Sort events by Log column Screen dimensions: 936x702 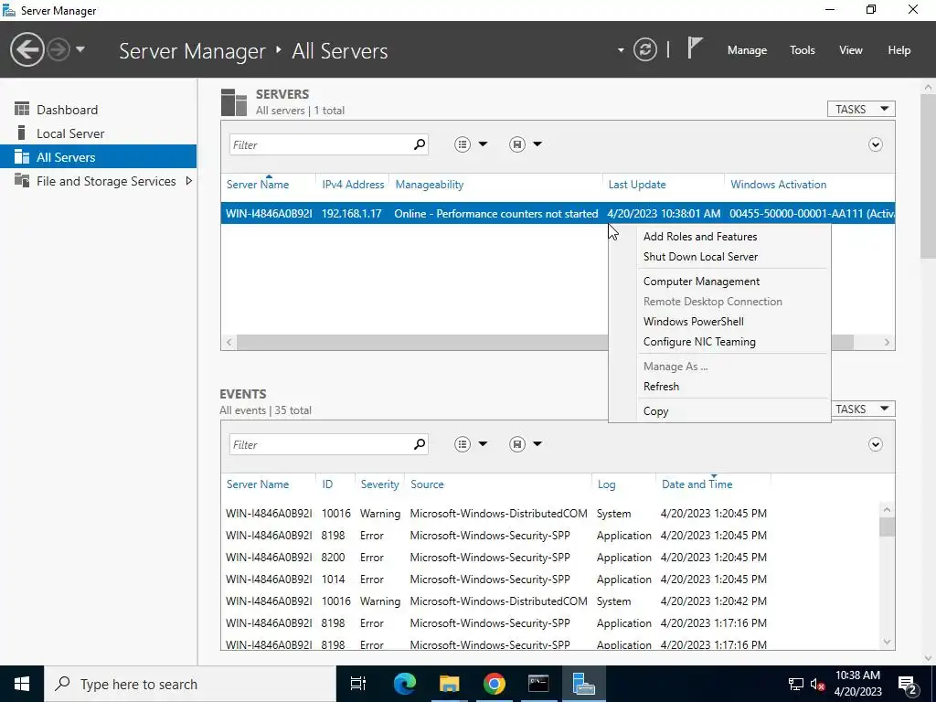(x=606, y=484)
